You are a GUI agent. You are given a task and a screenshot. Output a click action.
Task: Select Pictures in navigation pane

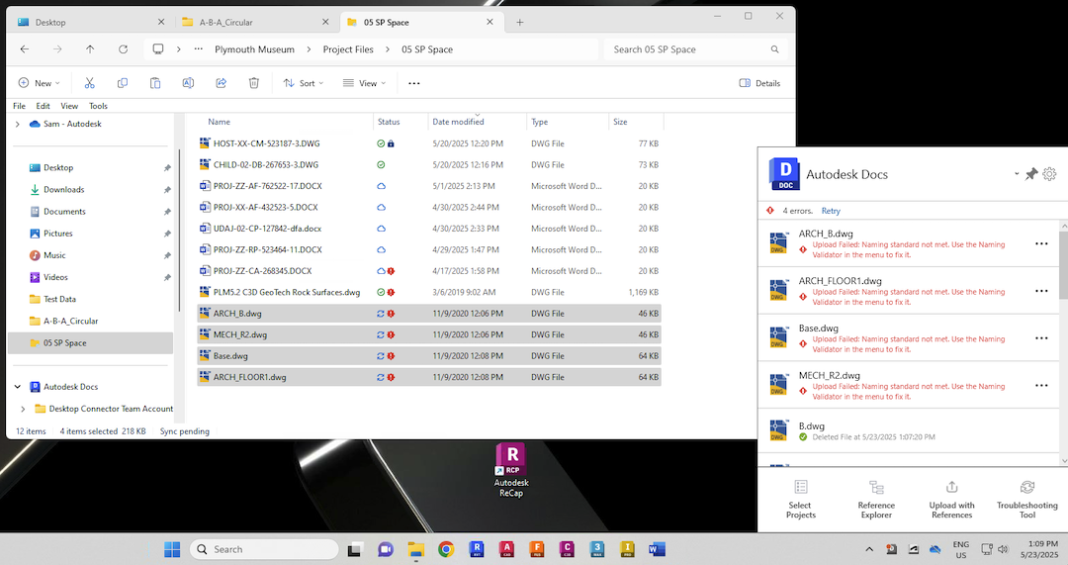click(58, 234)
